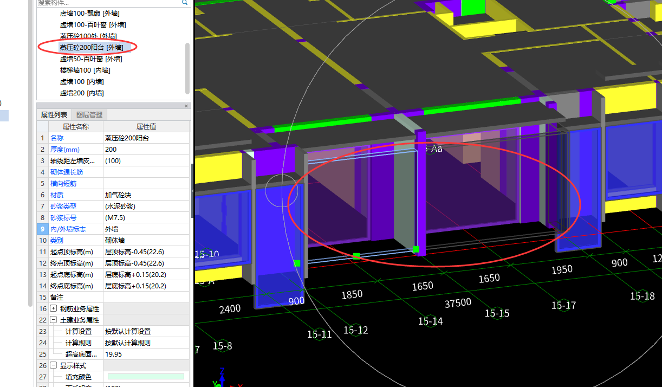662x387 pixels.
Task: Click the empty 备注 value cell
Action: click(x=146, y=297)
